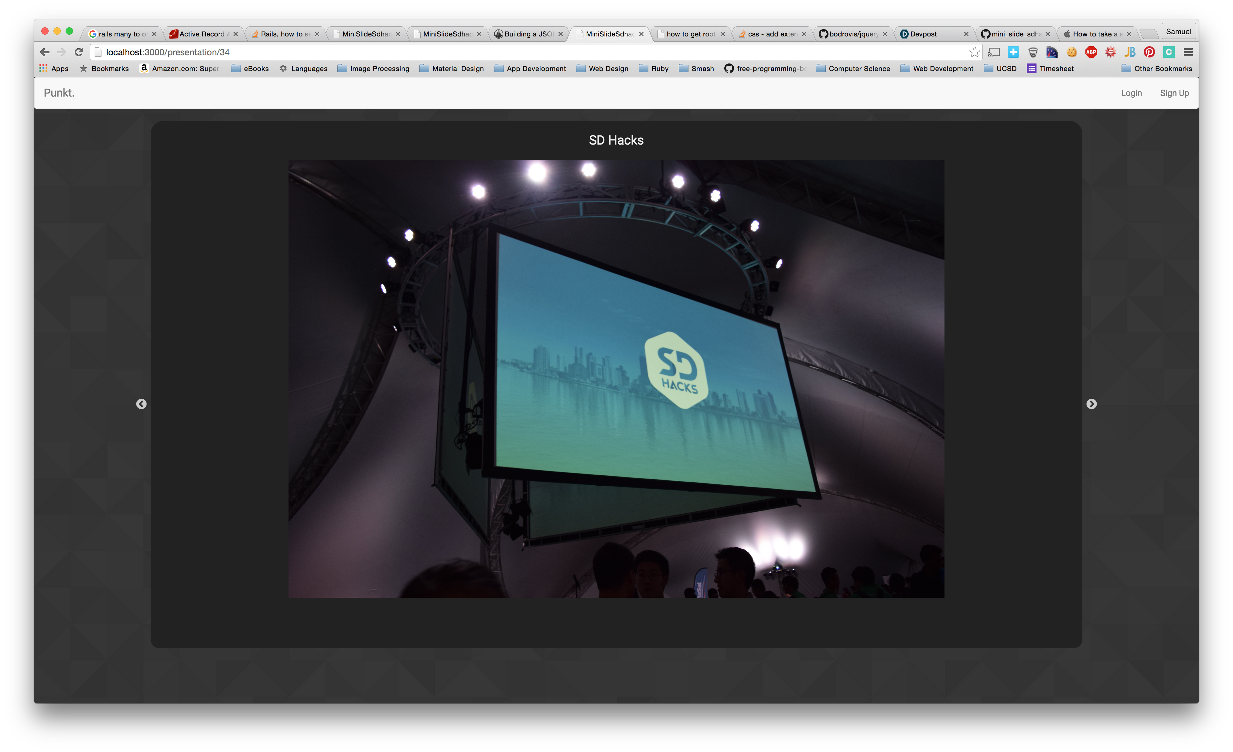Image resolution: width=1233 pixels, height=752 pixels.
Task: Go to the next slide arrow
Action: click(x=1091, y=404)
